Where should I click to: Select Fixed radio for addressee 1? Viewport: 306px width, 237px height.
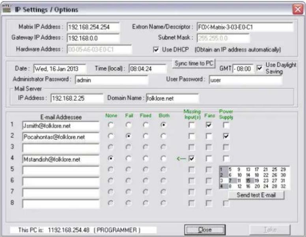pos(146,125)
